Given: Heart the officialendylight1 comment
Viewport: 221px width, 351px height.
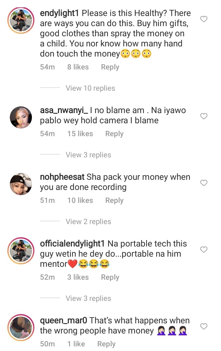Looking at the screenshot, I should click(x=204, y=250).
